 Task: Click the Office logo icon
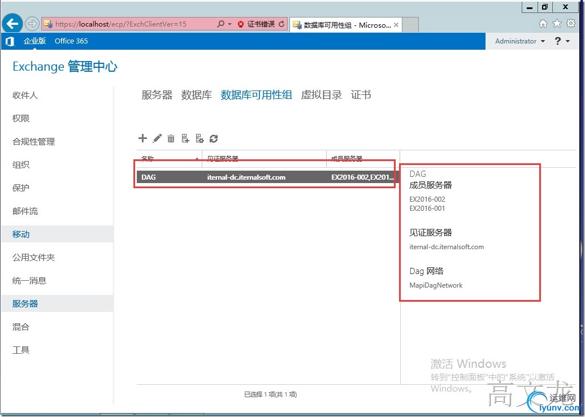[10, 41]
